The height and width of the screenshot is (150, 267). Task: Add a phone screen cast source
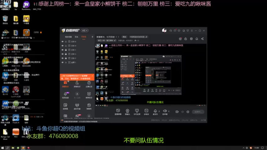[x=137, y=112]
